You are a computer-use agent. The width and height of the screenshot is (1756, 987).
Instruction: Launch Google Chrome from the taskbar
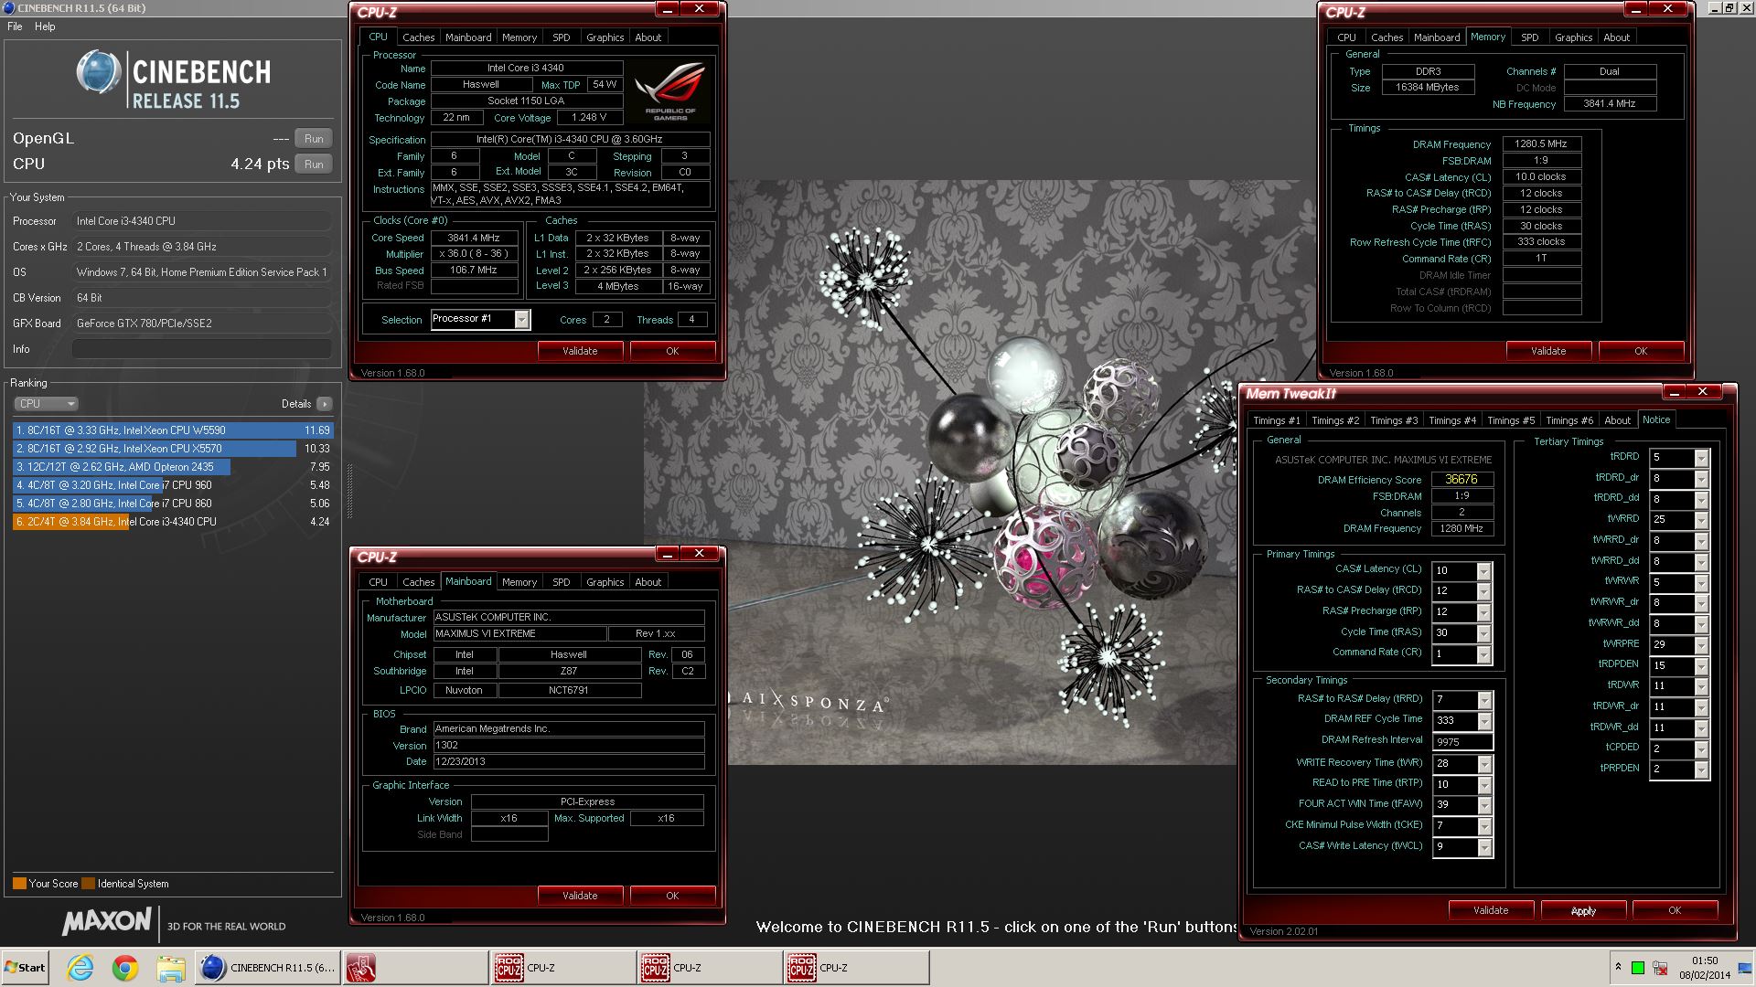pos(125,968)
